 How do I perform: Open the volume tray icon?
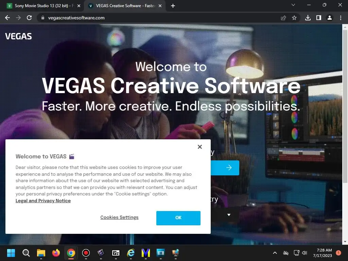[304, 253]
